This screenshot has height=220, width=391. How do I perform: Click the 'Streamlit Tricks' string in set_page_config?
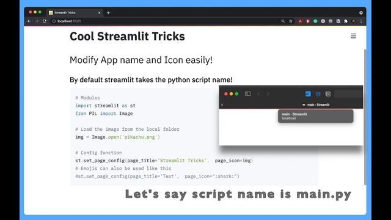(182, 160)
